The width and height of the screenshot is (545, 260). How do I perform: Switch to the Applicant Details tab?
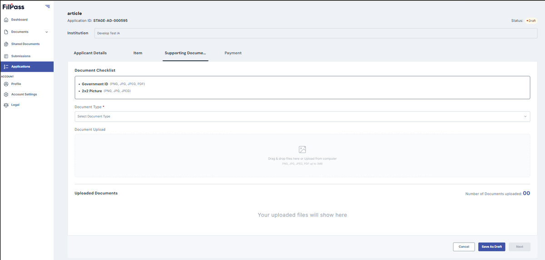[90, 53]
